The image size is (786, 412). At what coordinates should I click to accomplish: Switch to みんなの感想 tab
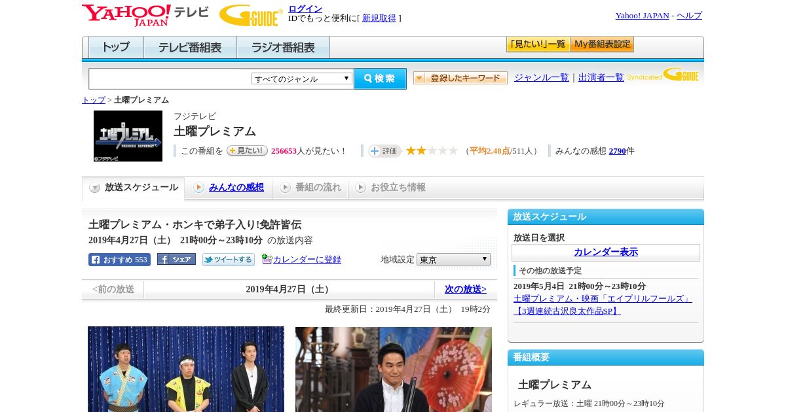tap(236, 188)
